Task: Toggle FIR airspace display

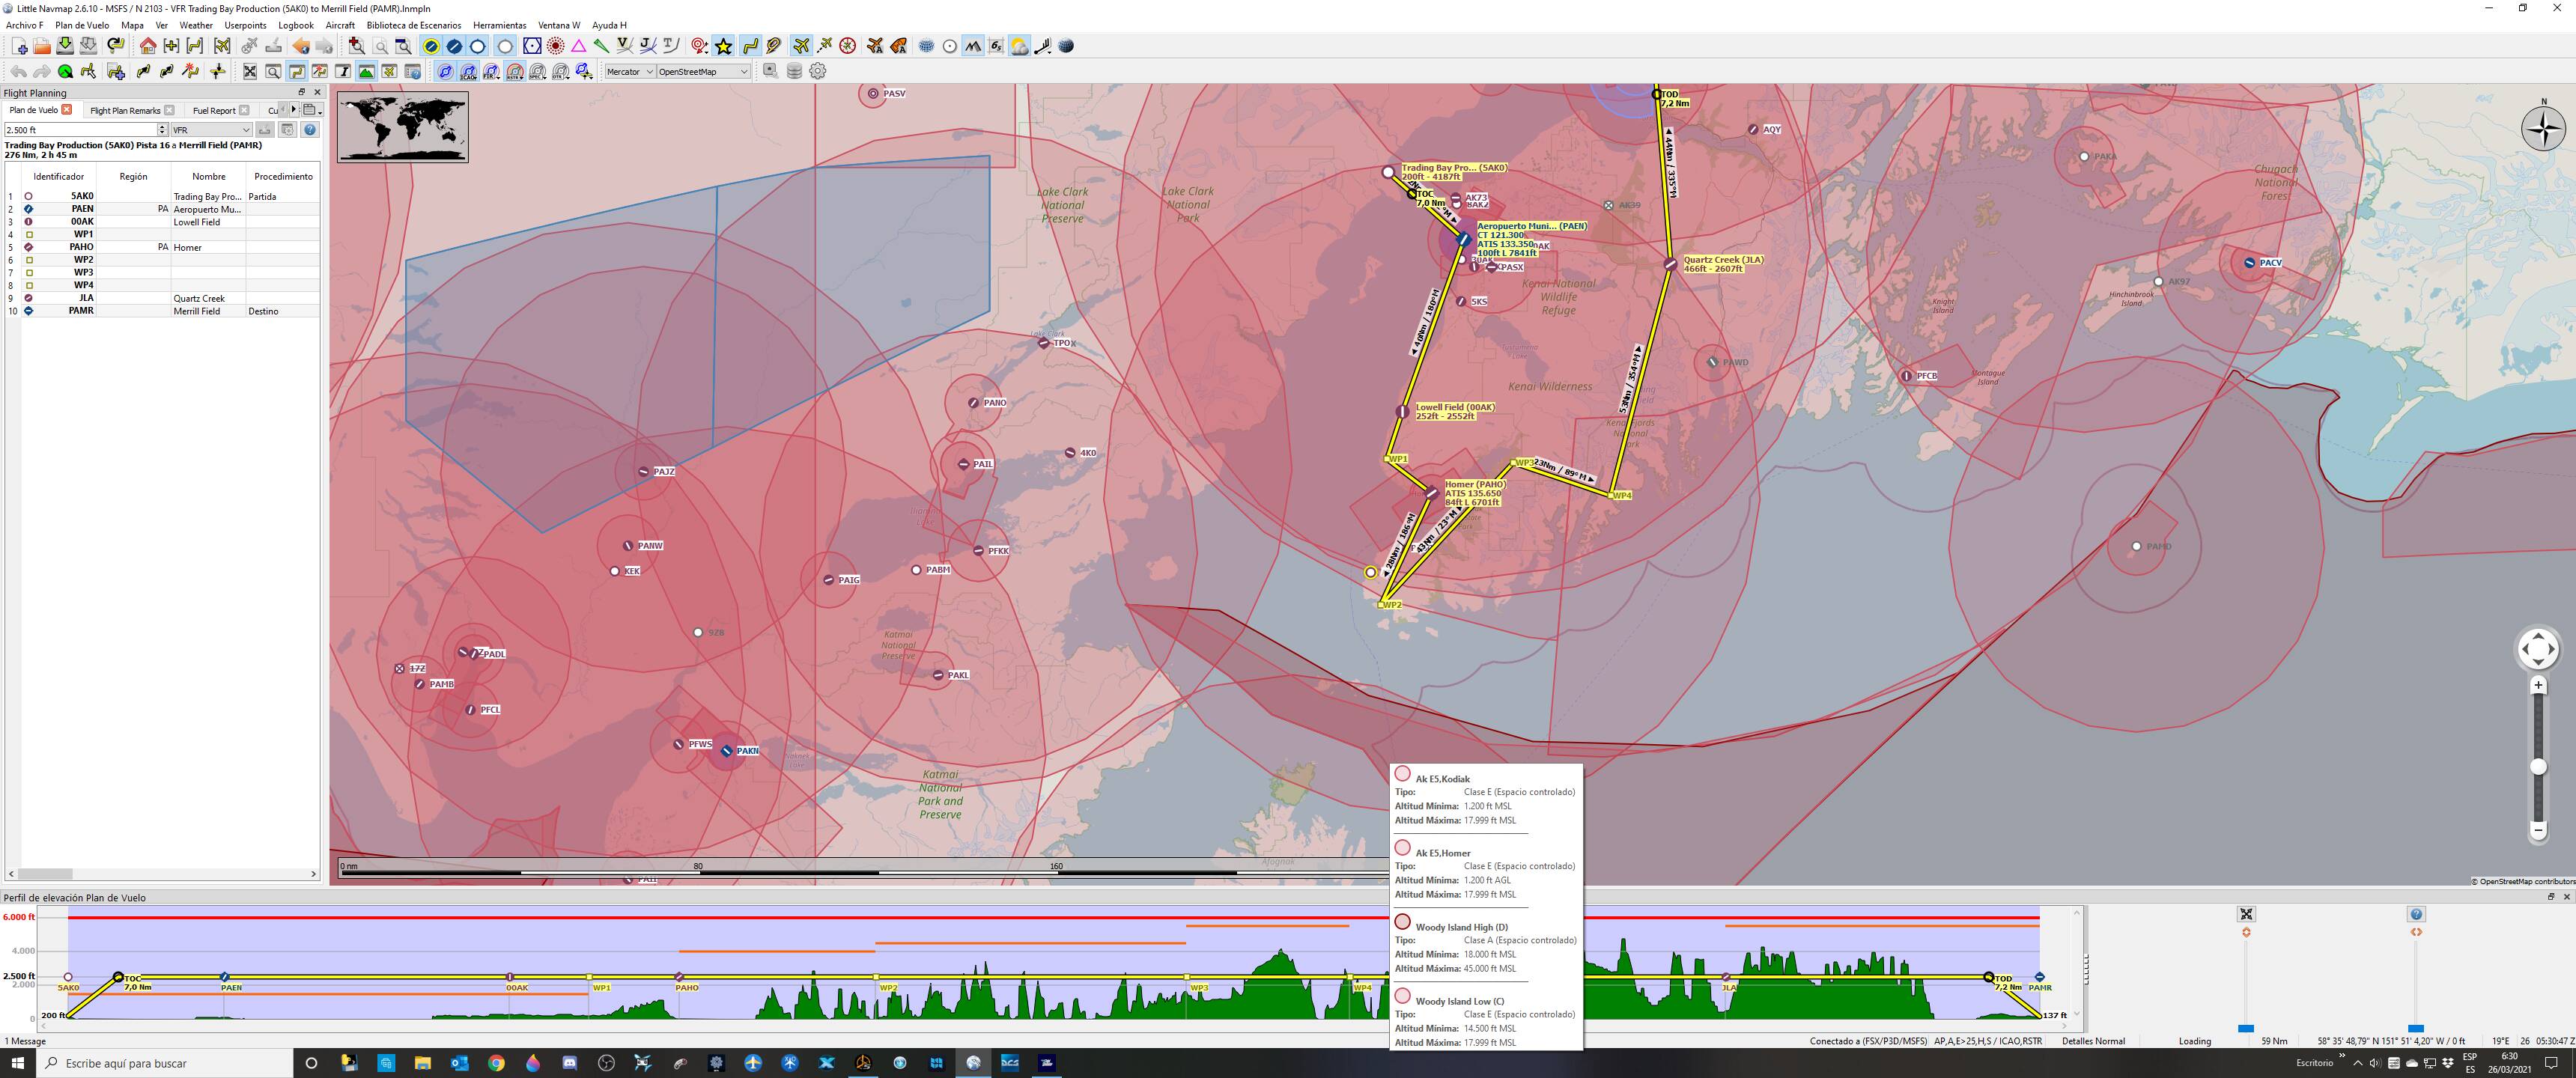Action: [490, 71]
